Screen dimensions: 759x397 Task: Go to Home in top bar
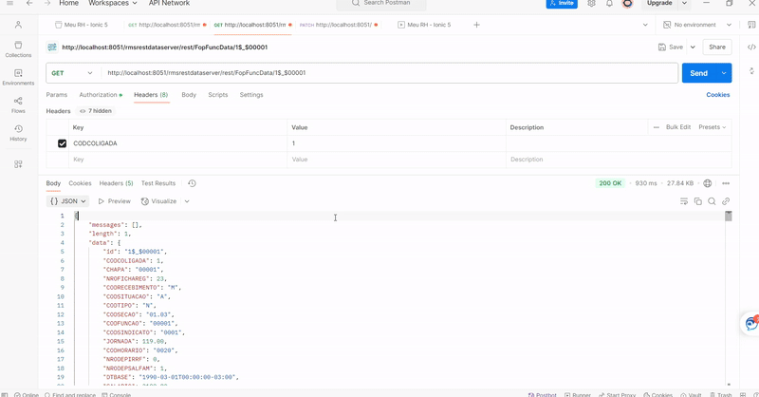click(x=68, y=3)
